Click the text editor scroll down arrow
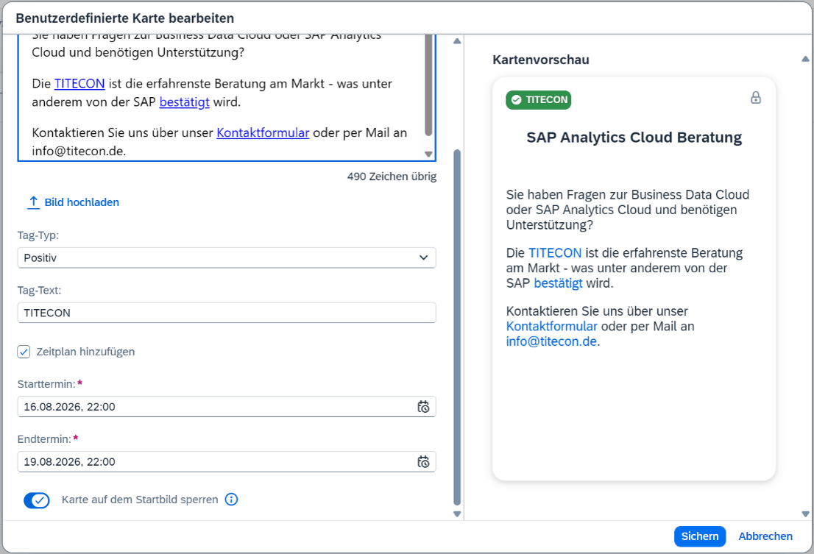This screenshot has width=814, height=554. pyautogui.click(x=428, y=154)
